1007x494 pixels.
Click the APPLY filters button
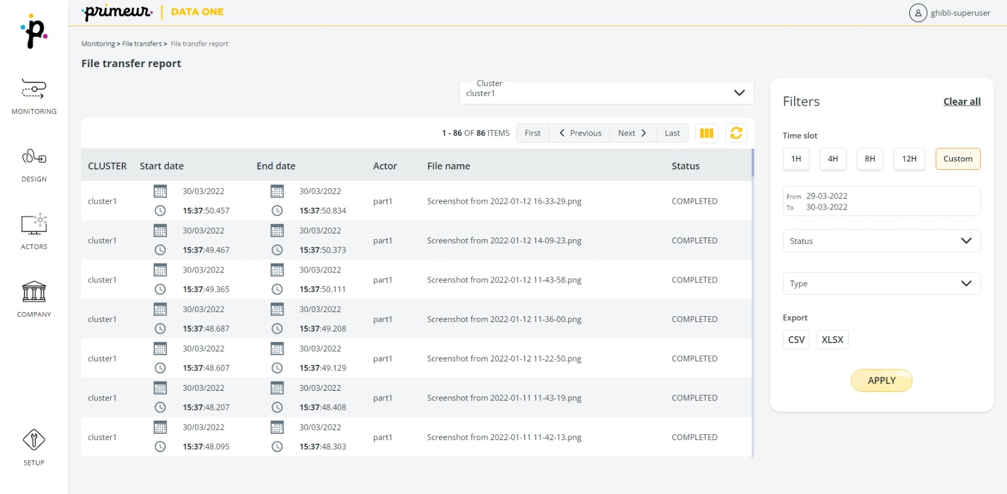(881, 380)
